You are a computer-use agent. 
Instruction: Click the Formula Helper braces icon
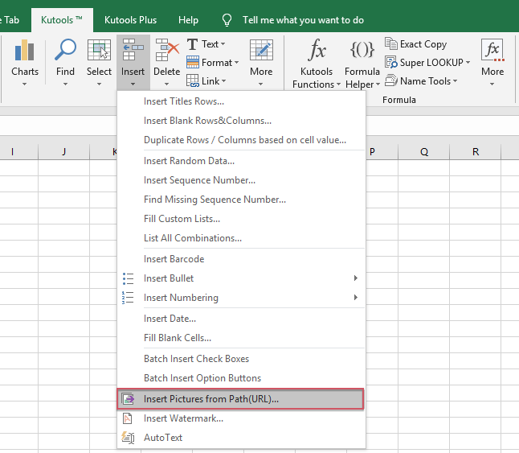362,51
